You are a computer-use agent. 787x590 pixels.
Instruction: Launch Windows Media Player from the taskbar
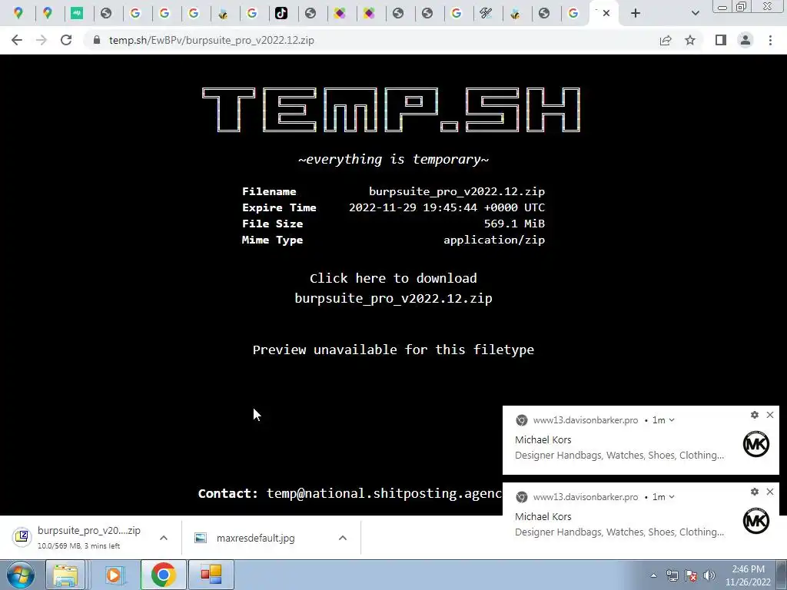pyautogui.click(x=114, y=575)
